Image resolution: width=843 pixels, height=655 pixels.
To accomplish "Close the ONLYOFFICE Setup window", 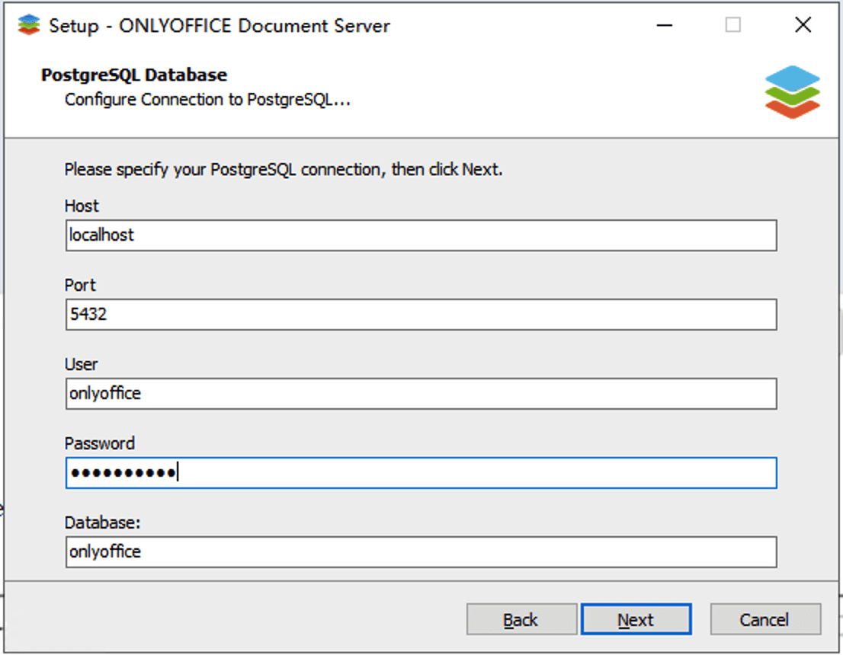I will click(803, 25).
